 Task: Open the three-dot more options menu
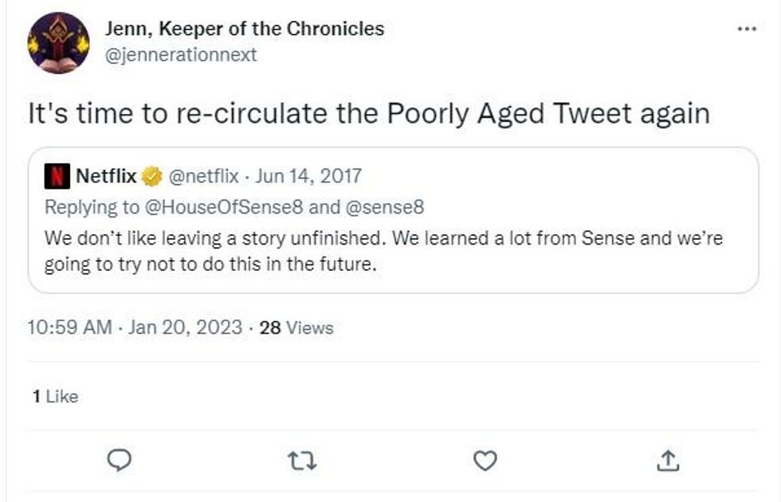point(746,29)
